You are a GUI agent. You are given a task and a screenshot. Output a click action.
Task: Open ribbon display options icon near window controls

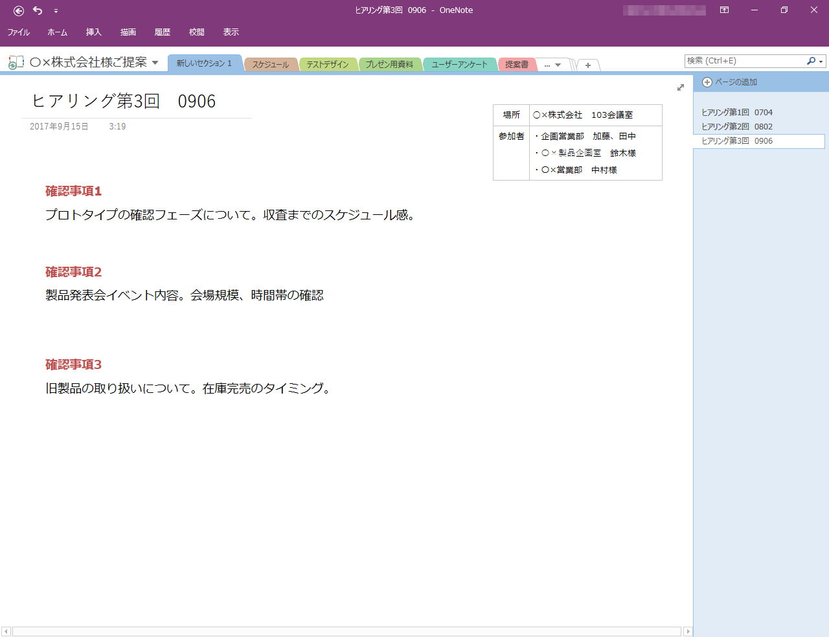pos(724,10)
